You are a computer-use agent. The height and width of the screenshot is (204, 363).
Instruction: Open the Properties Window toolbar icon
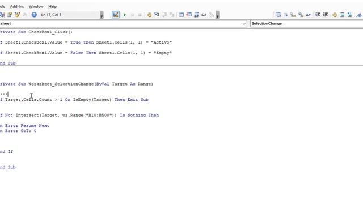[10, 15]
